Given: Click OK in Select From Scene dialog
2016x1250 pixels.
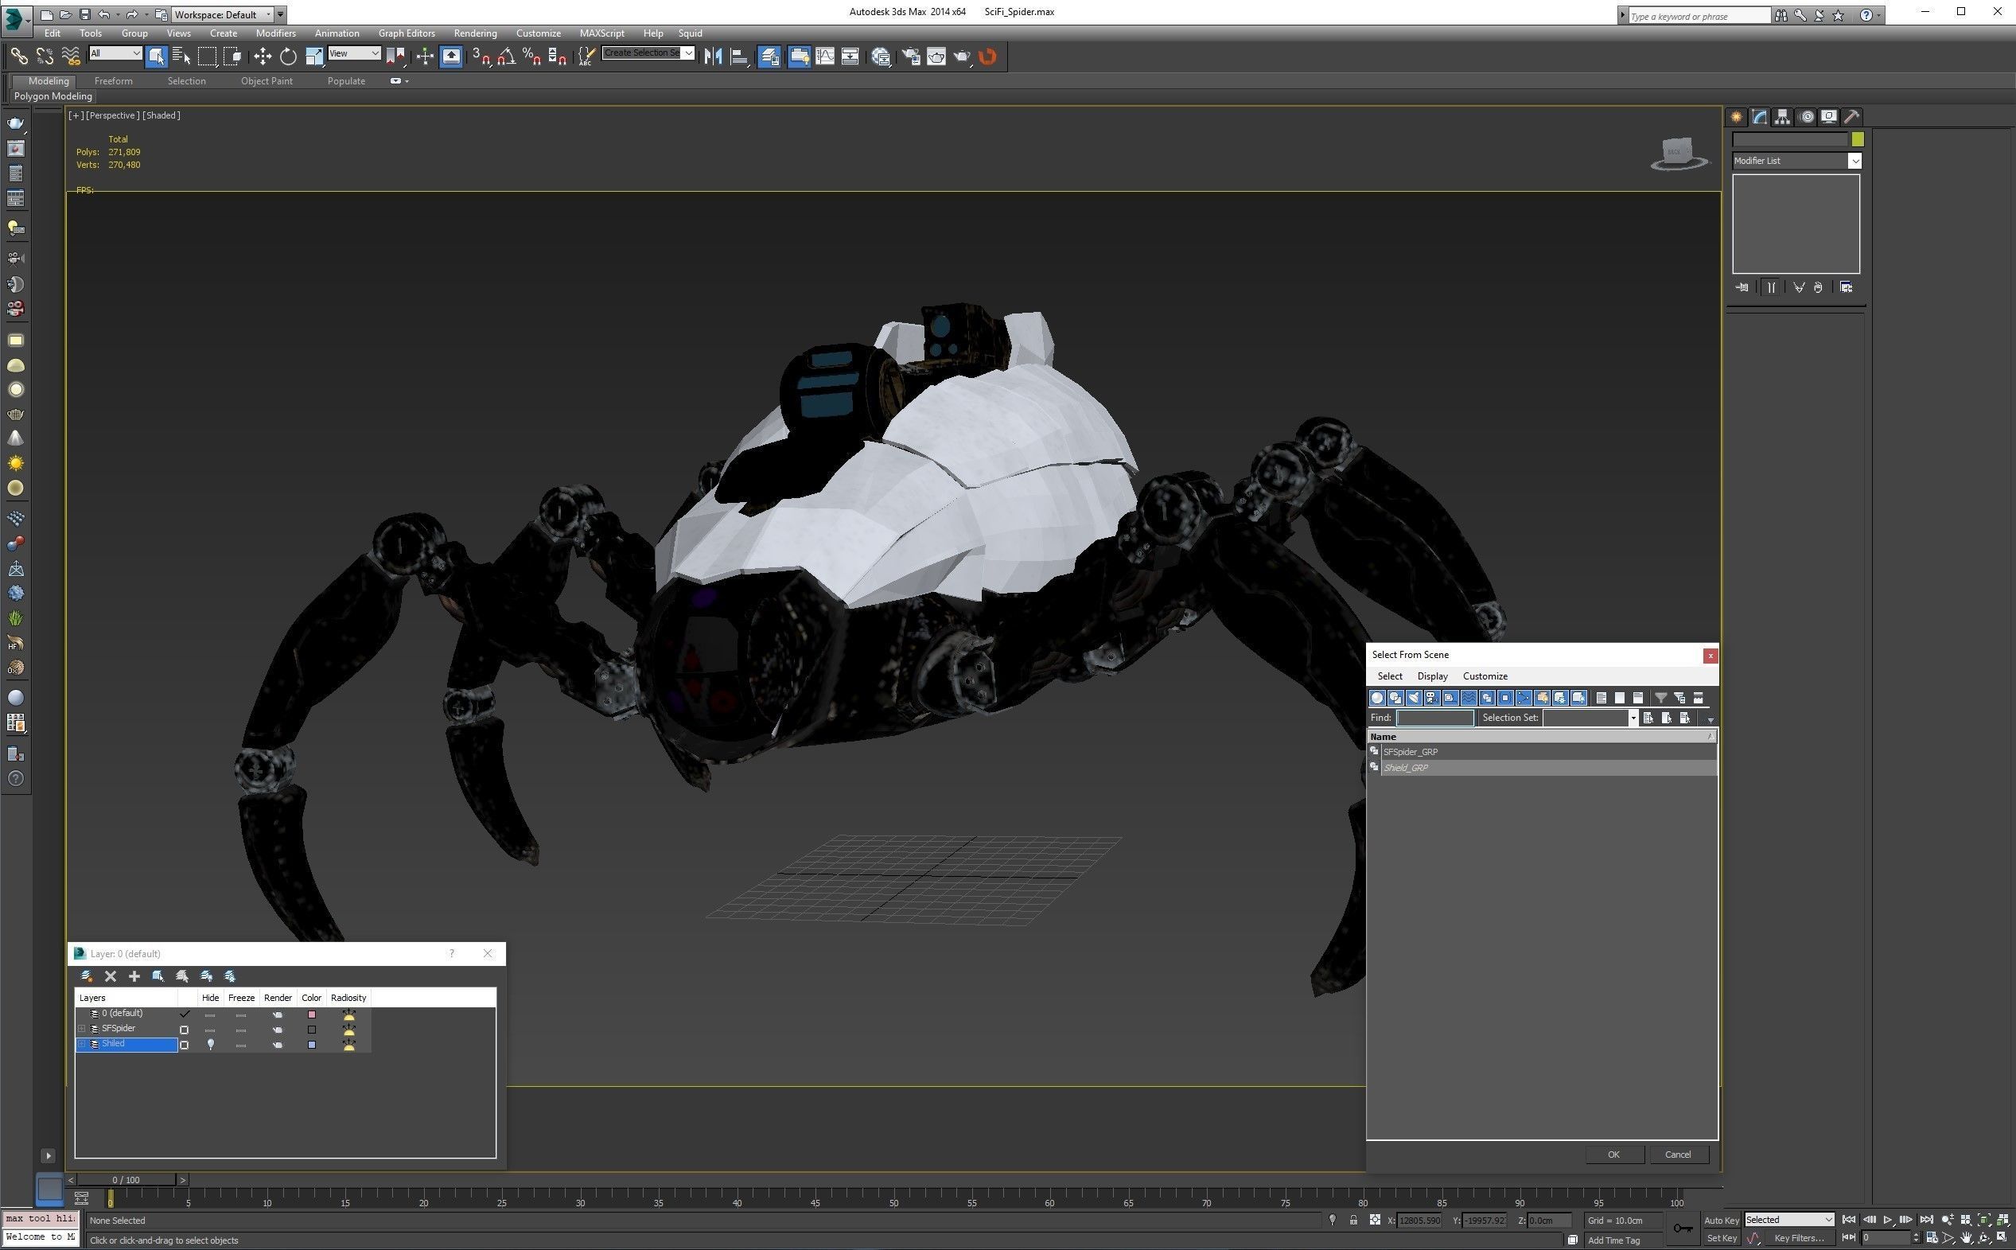Looking at the screenshot, I should pos(1613,1155).
